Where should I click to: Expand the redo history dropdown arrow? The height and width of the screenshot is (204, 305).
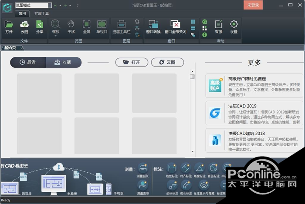point(70,5)
